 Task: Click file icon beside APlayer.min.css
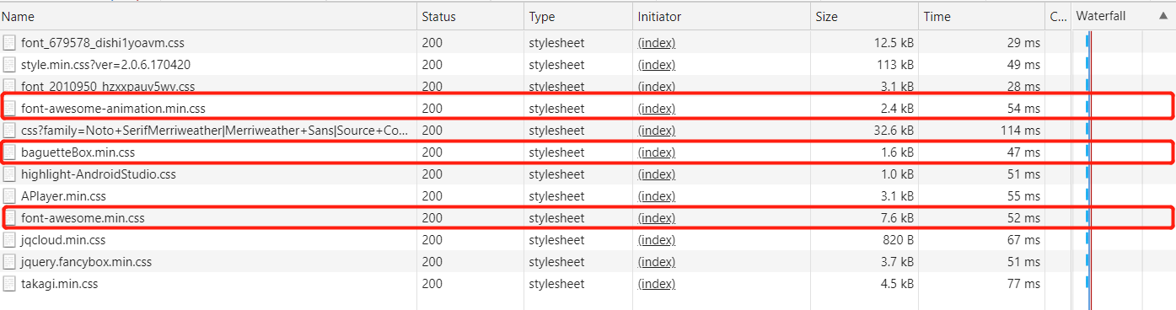pos(9,196)
